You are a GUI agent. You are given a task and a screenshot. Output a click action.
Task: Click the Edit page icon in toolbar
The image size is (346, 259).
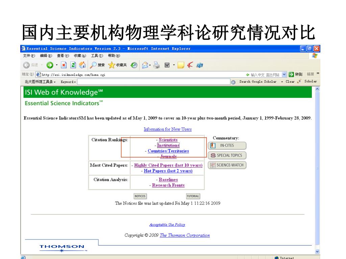(167, 65)
